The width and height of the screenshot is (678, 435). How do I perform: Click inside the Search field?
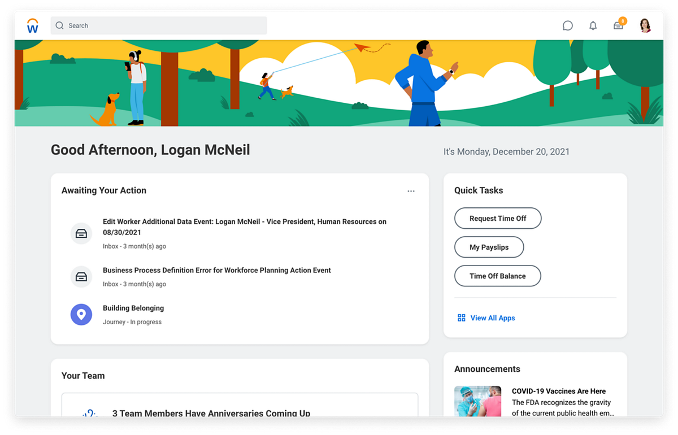pos(158,25)
